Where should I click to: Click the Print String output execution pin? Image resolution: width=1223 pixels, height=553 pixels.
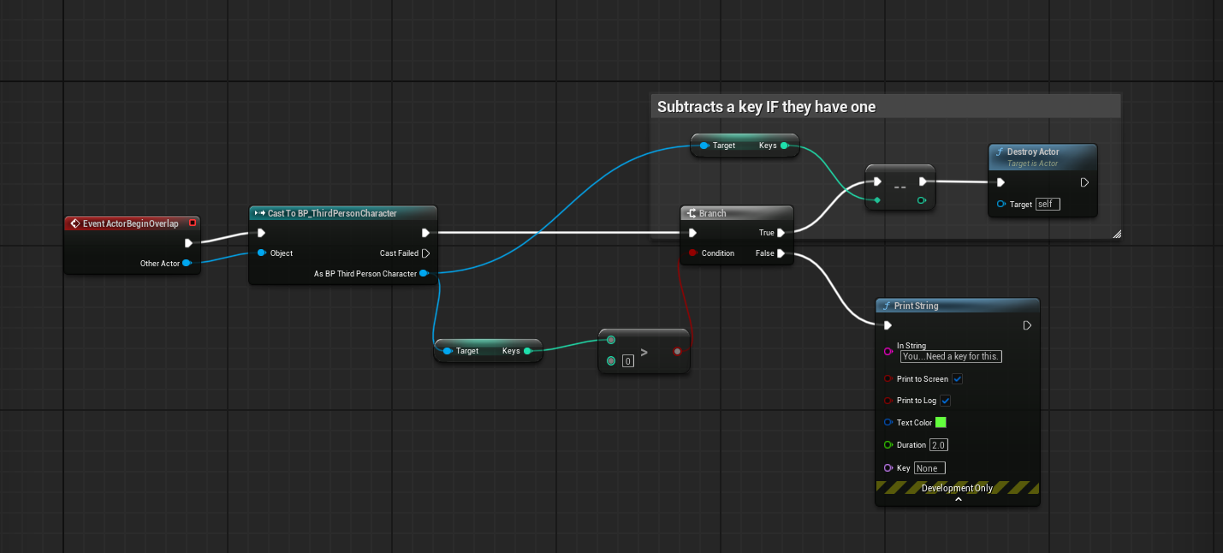1028,325
